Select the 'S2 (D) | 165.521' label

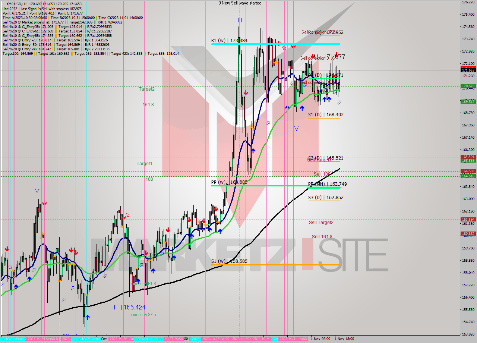pyautogui.click(x=326, y=158)
